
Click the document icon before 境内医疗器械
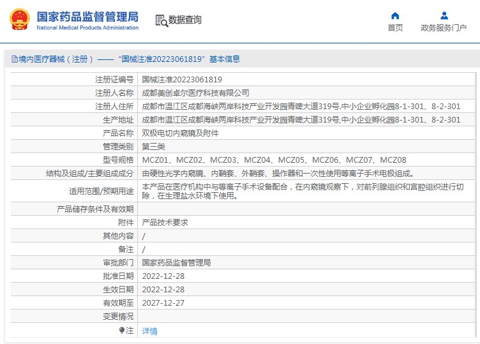[x=15, y=59]
